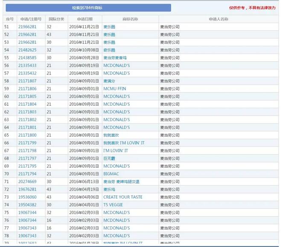Open the 麦满分 trademark link
The height and width of the screenshot is (247, 283).
tap(109, 81)
